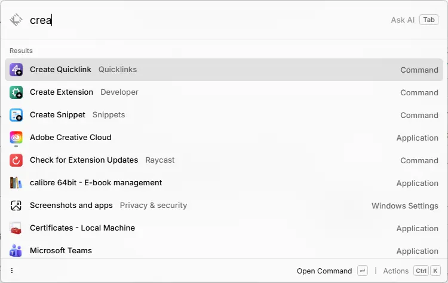The height and width of the screenshot is (283, 448).
Task: Click Ask AI in search bar
Action: point(403,20)
